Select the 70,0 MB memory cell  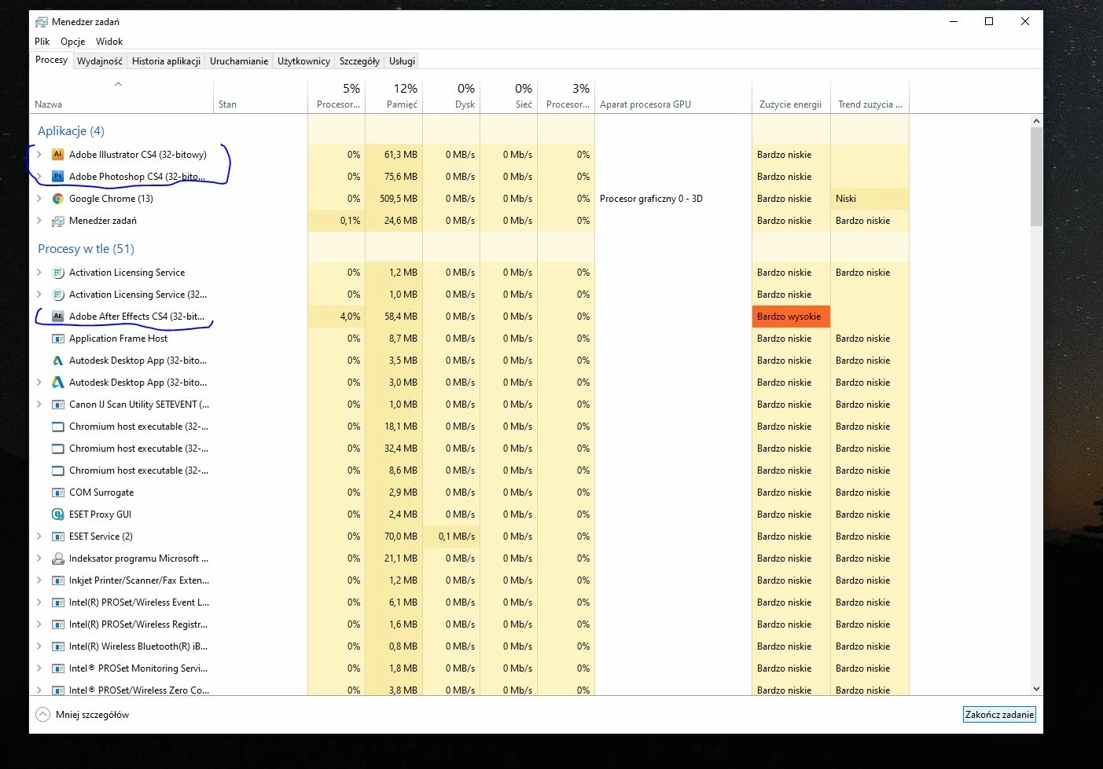point(394,536)
